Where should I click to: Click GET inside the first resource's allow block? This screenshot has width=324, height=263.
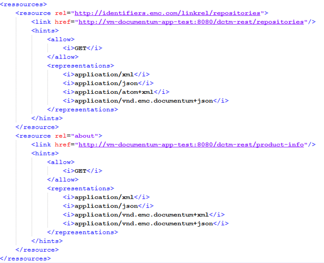point(81,48)
